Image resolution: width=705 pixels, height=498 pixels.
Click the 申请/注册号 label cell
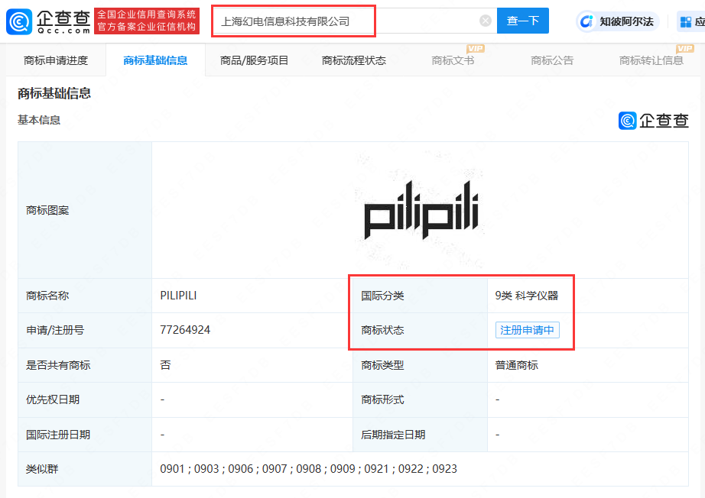85,330
